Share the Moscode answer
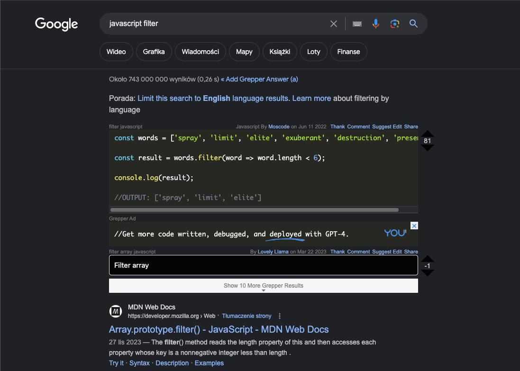Image resolution: width=520 pixels, height=371 pixels. click(x=411, y=127)
